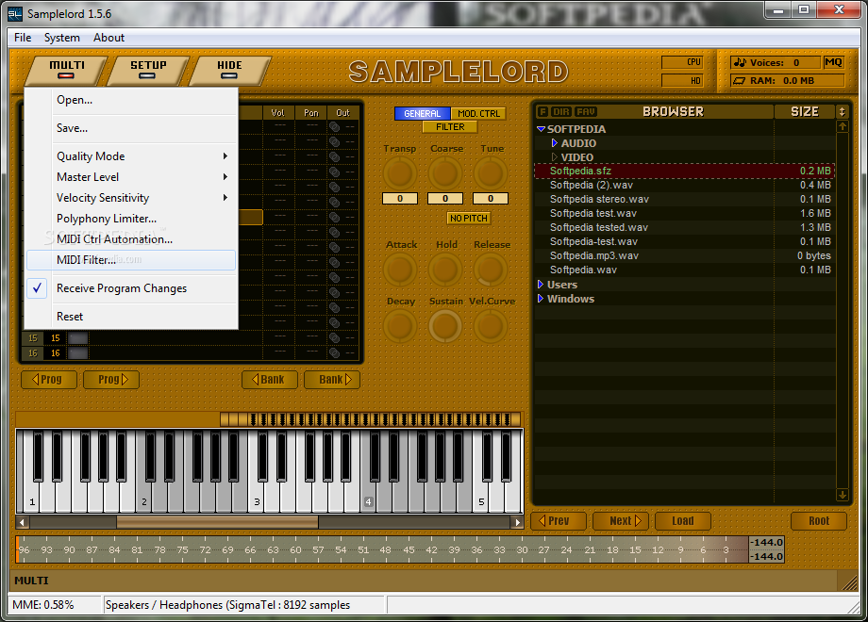This screenshot has height=622, width=868.
Task: Click the Prev button under browser
Action: click(x=559, y=521)
